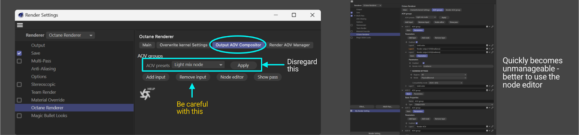
Task: Click Render AOV field showing Irradiance
Action: coord(458,66)
